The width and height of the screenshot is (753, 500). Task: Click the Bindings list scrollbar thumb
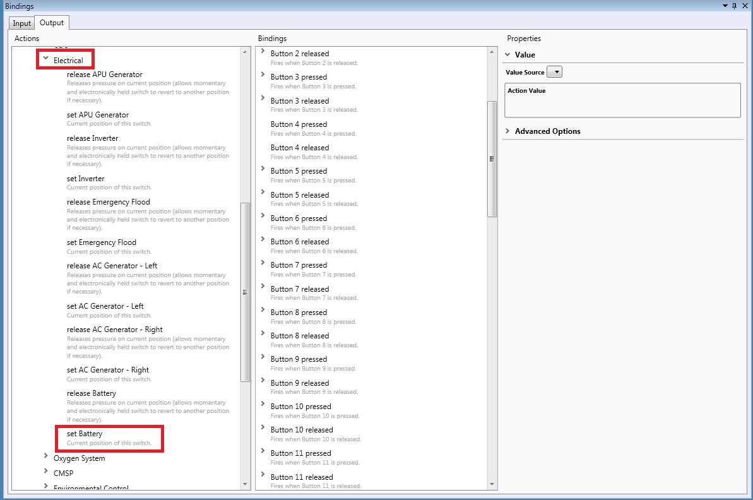[492, 159]
